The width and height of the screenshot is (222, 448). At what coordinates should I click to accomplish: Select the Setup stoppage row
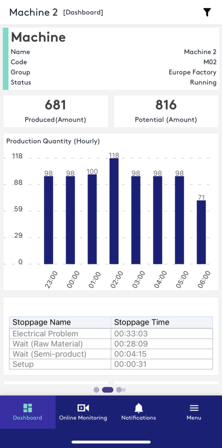coord(111,364)
